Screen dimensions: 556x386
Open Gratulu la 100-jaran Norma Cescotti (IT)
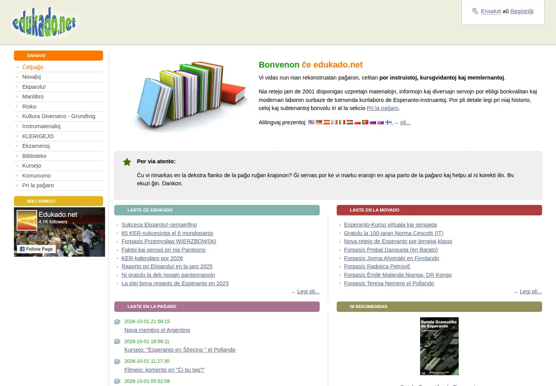coord(394,233)
